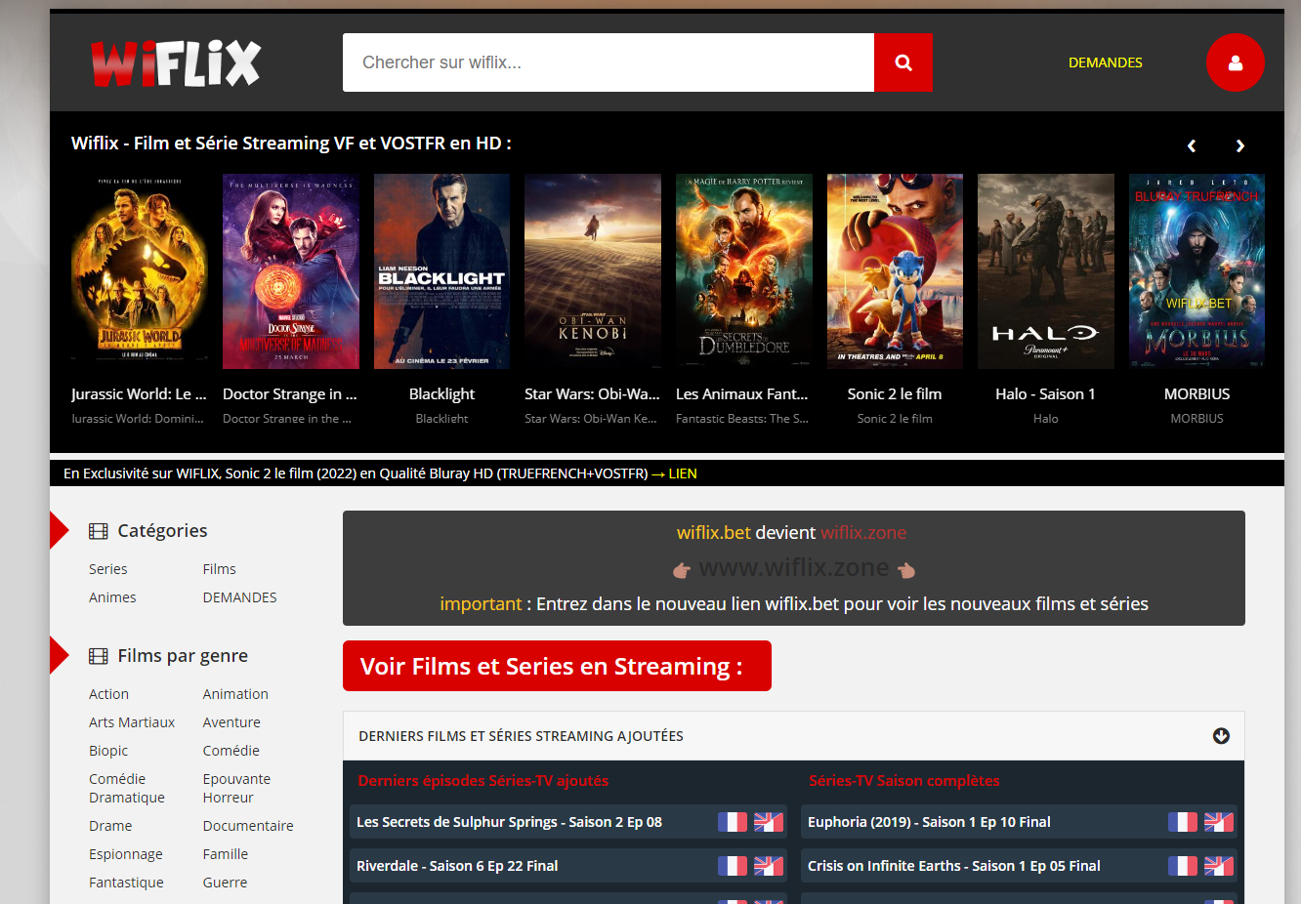Click the red search magnifier button
1301x904 pixels.
[903, 62]
